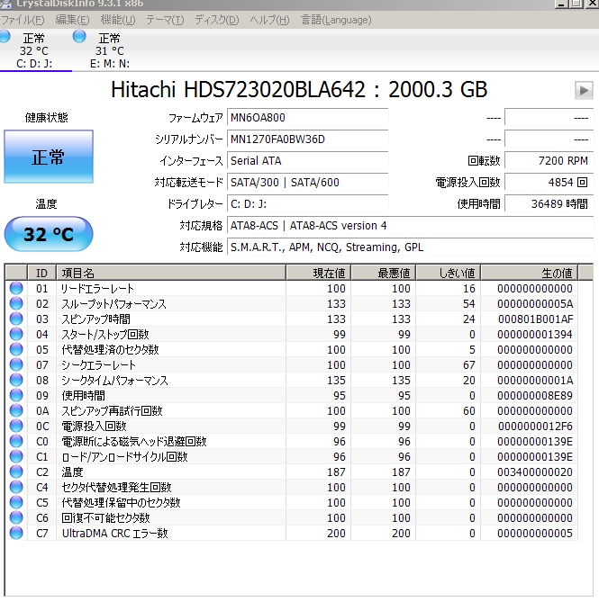Click status icon for C1 ロード/アンロードサイクル回数

(16, 456)
